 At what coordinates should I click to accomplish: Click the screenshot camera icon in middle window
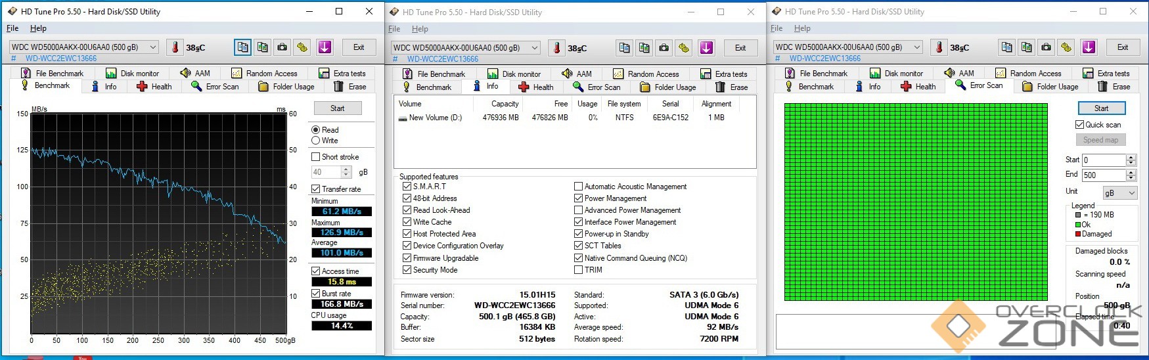click(x=664, y=48)
